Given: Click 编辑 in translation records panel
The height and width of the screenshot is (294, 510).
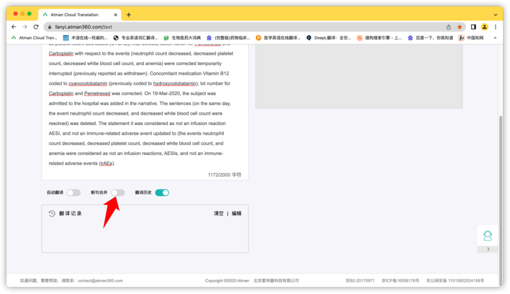Looking at the screenshot, I should coord(237,214).
